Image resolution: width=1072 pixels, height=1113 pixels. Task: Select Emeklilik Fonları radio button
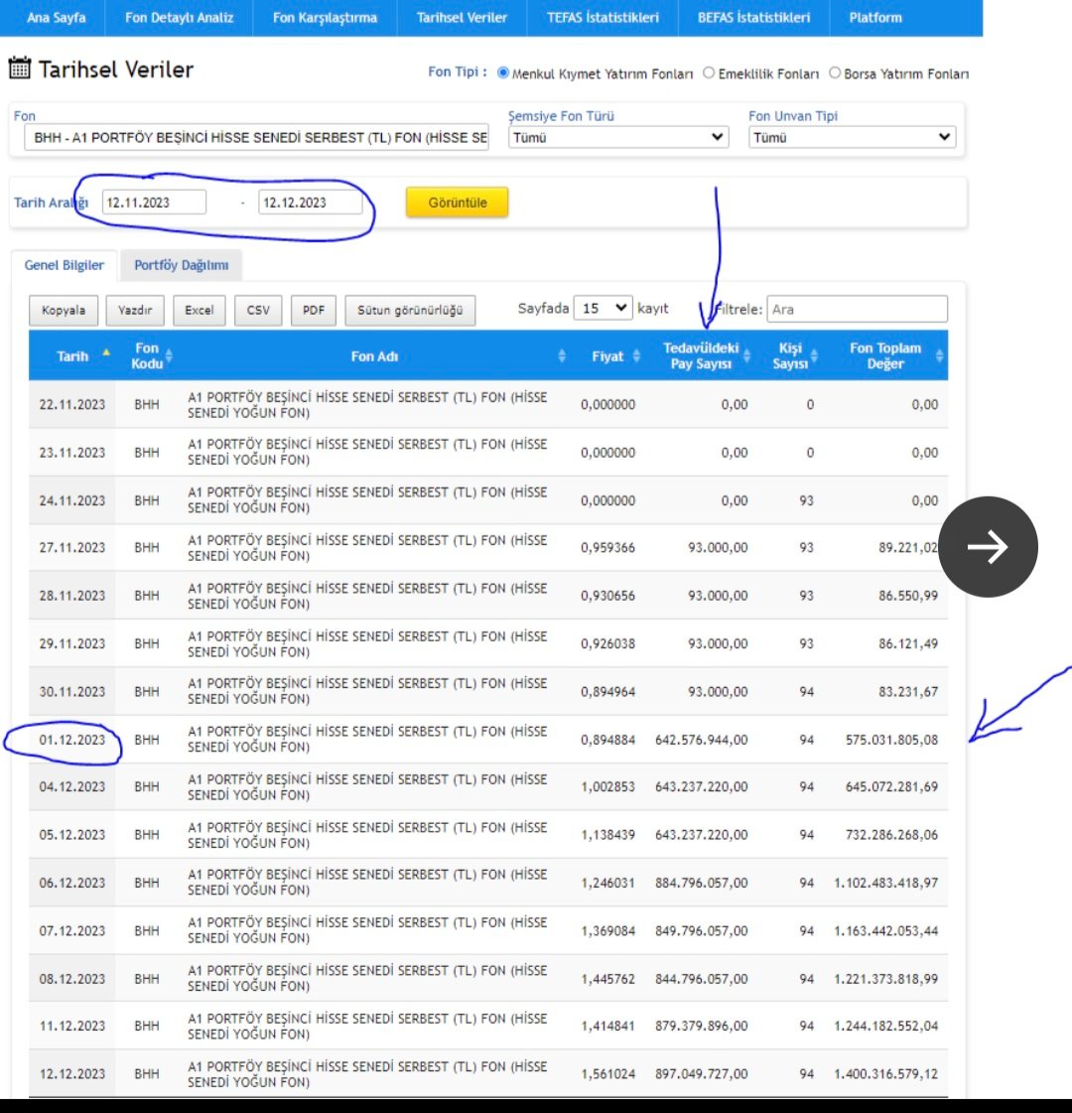[x=708, y=73]
